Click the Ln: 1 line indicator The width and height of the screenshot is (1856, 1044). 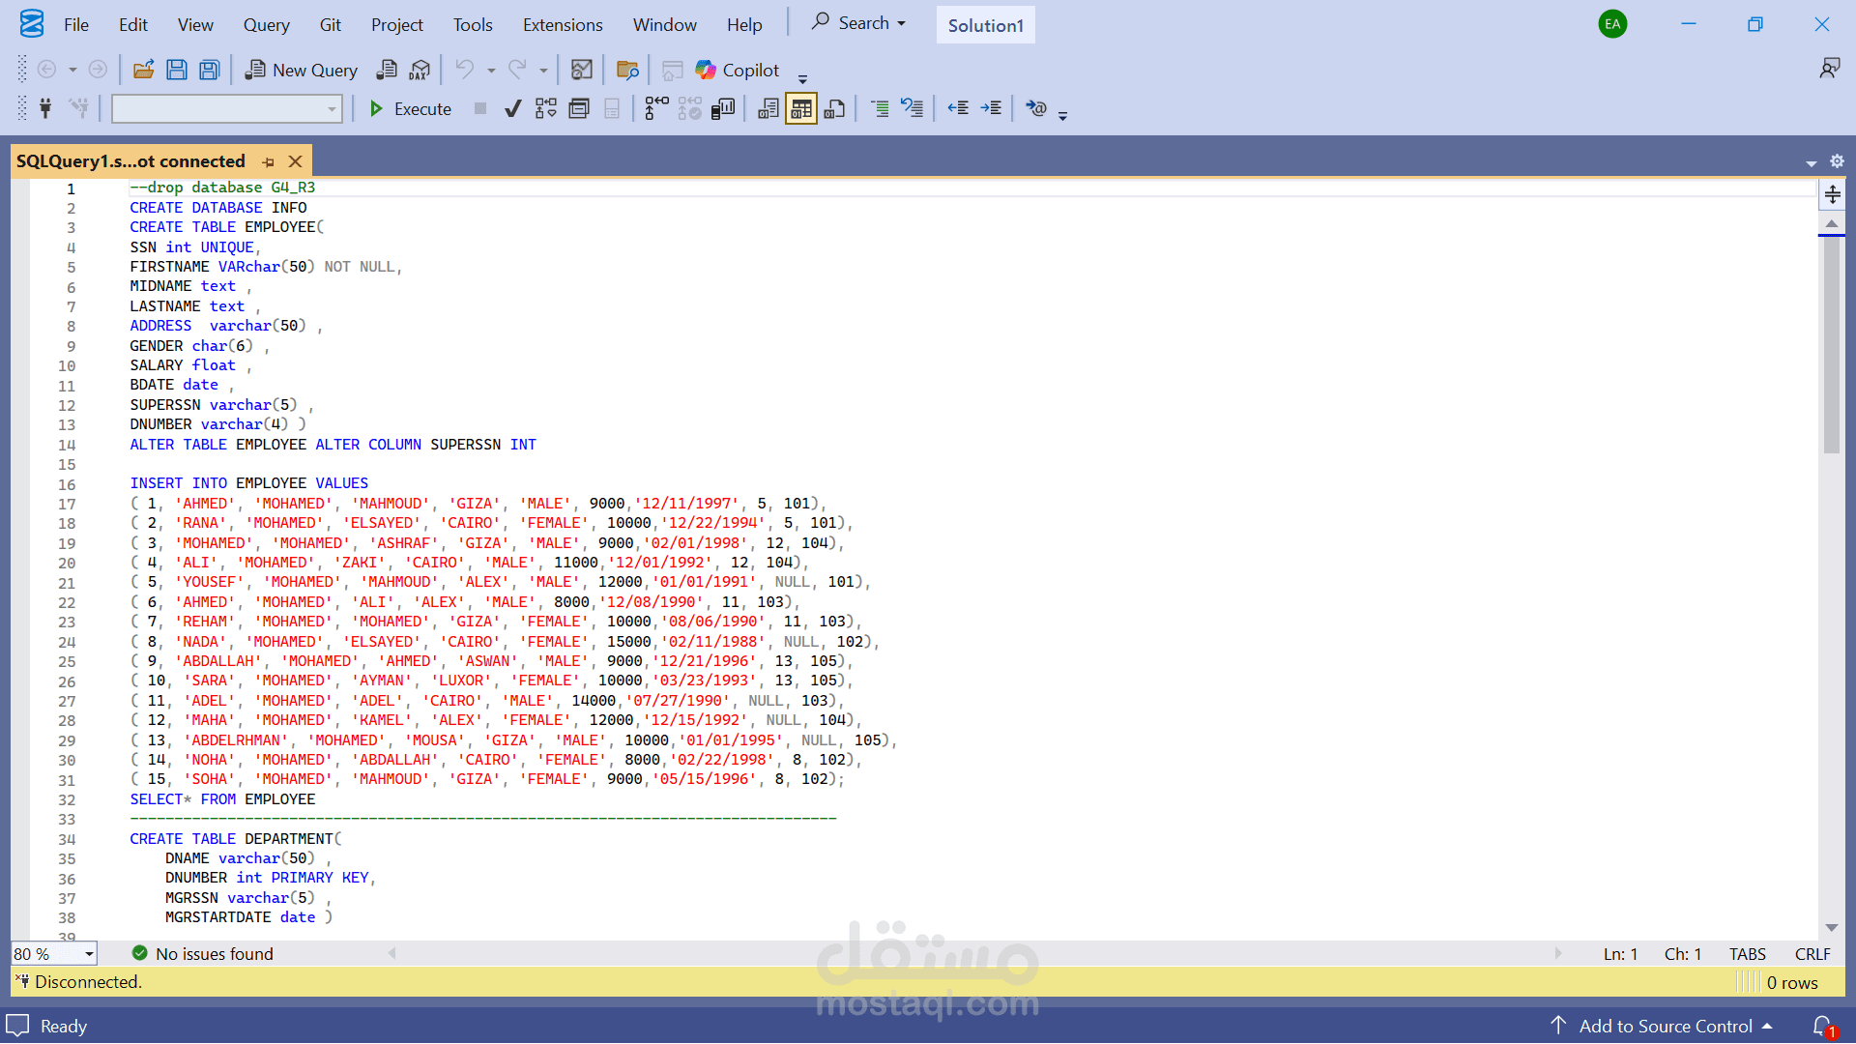tap(1620, 954)
